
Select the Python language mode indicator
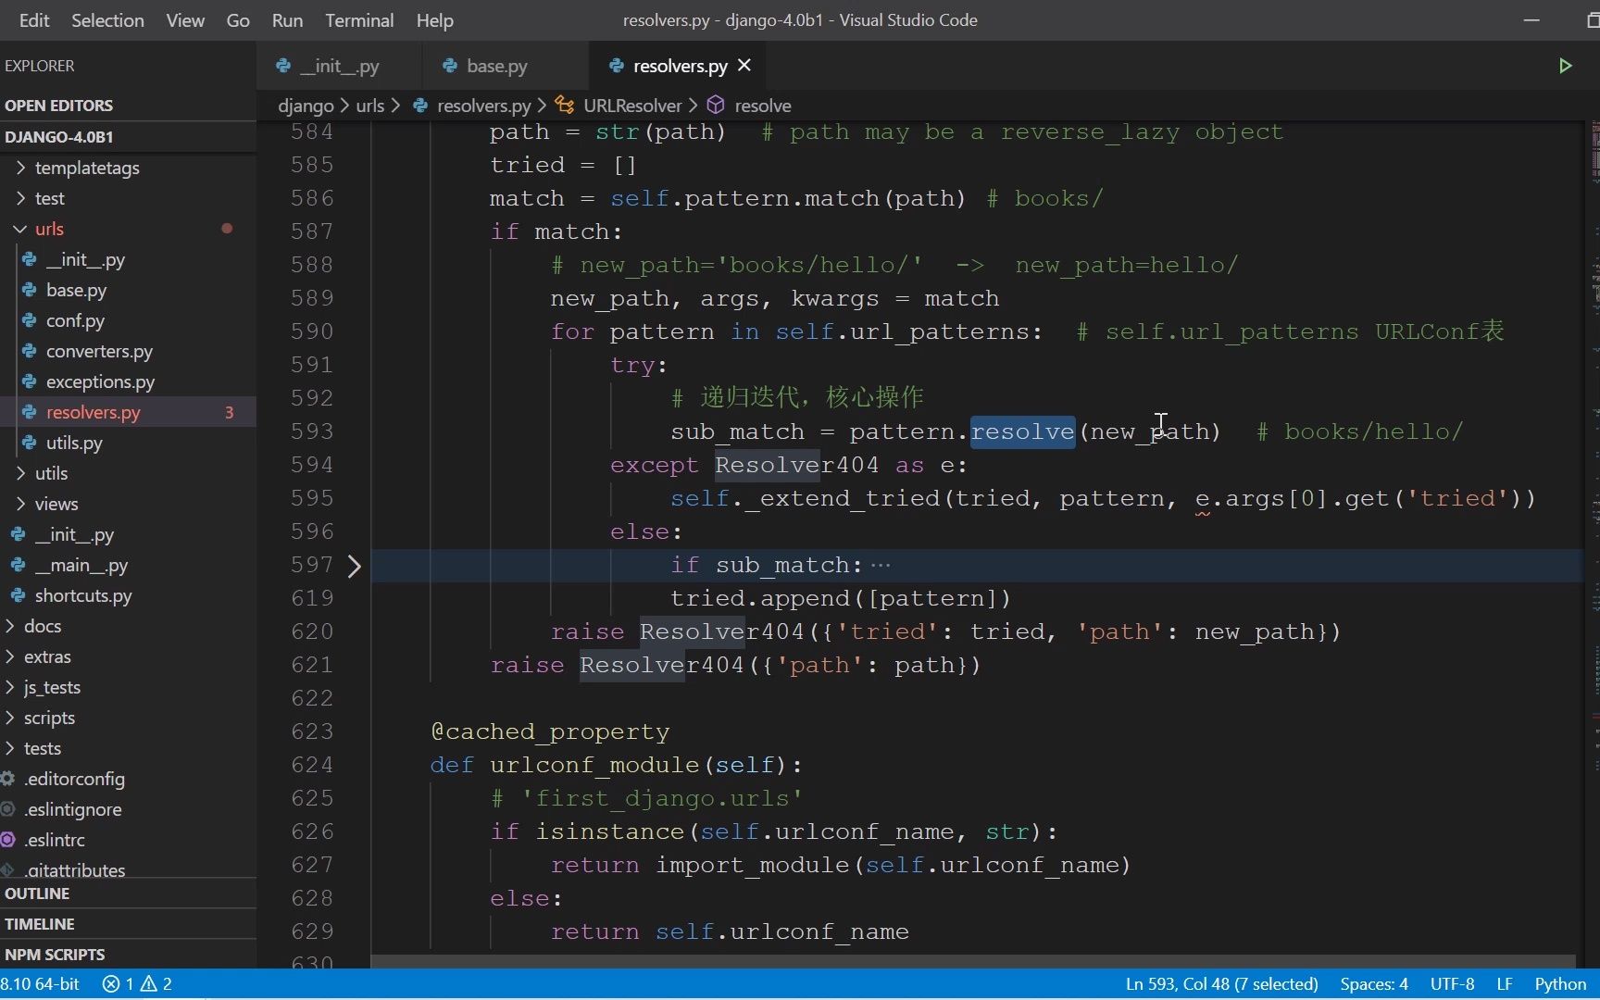1560,983
